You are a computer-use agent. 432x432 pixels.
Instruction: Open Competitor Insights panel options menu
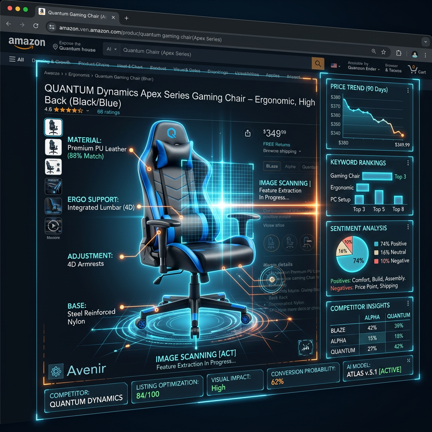pyautogui.click(x=408, y=303)
